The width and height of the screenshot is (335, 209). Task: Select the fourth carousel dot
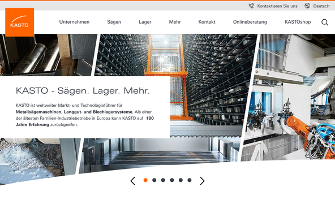click(x=172, y=180)
